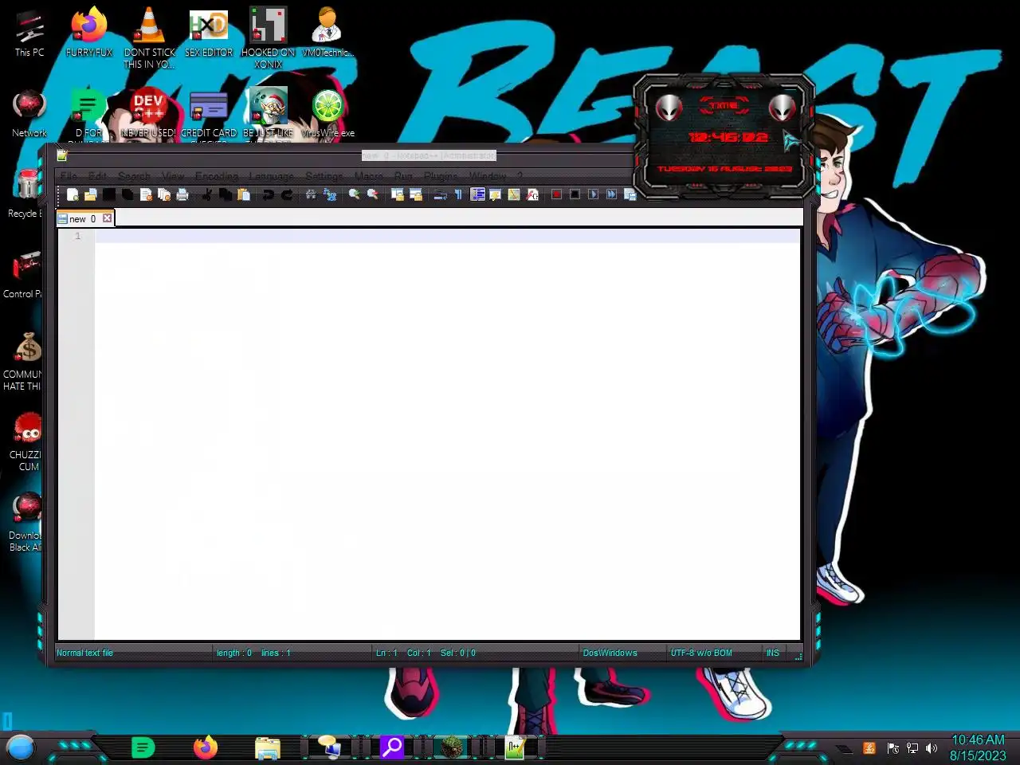Click the taskbar clock showing 10:46 AM
The width and height of the screenshot is (1020, 765).
click(978, 747)
